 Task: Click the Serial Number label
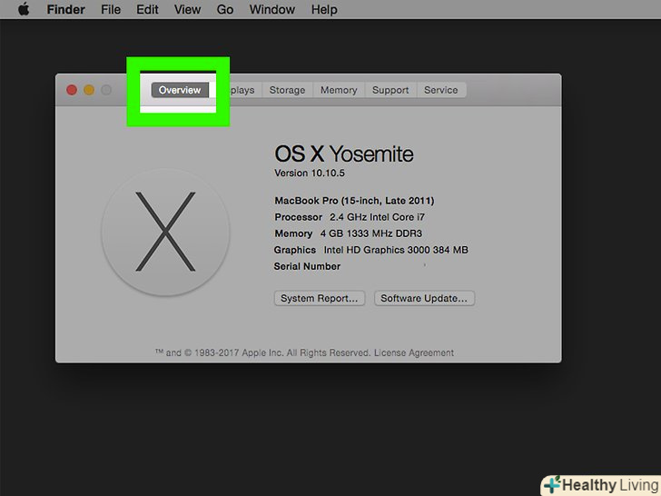[307, 266]
